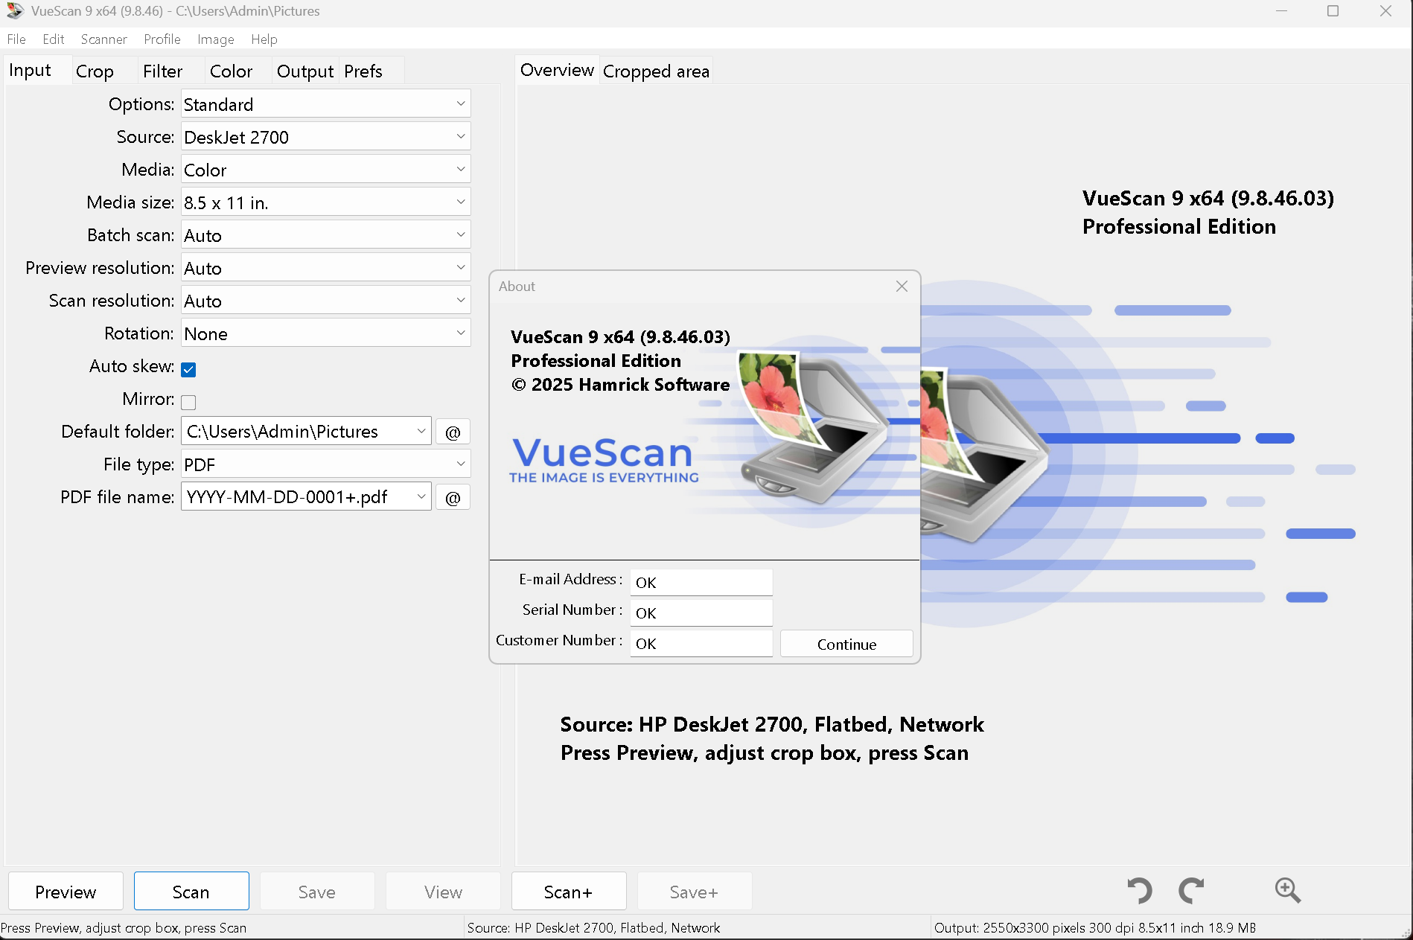Viewport: 1413px width, 940px height.
Task: Click the status bar Output size text
Action: pyautogui.click(x=1095, y=928)
